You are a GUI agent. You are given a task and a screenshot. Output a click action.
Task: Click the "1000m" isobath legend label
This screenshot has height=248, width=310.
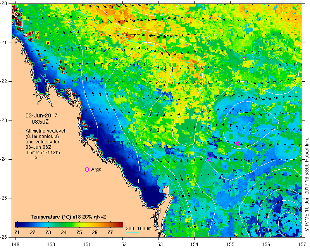(144, 228)
